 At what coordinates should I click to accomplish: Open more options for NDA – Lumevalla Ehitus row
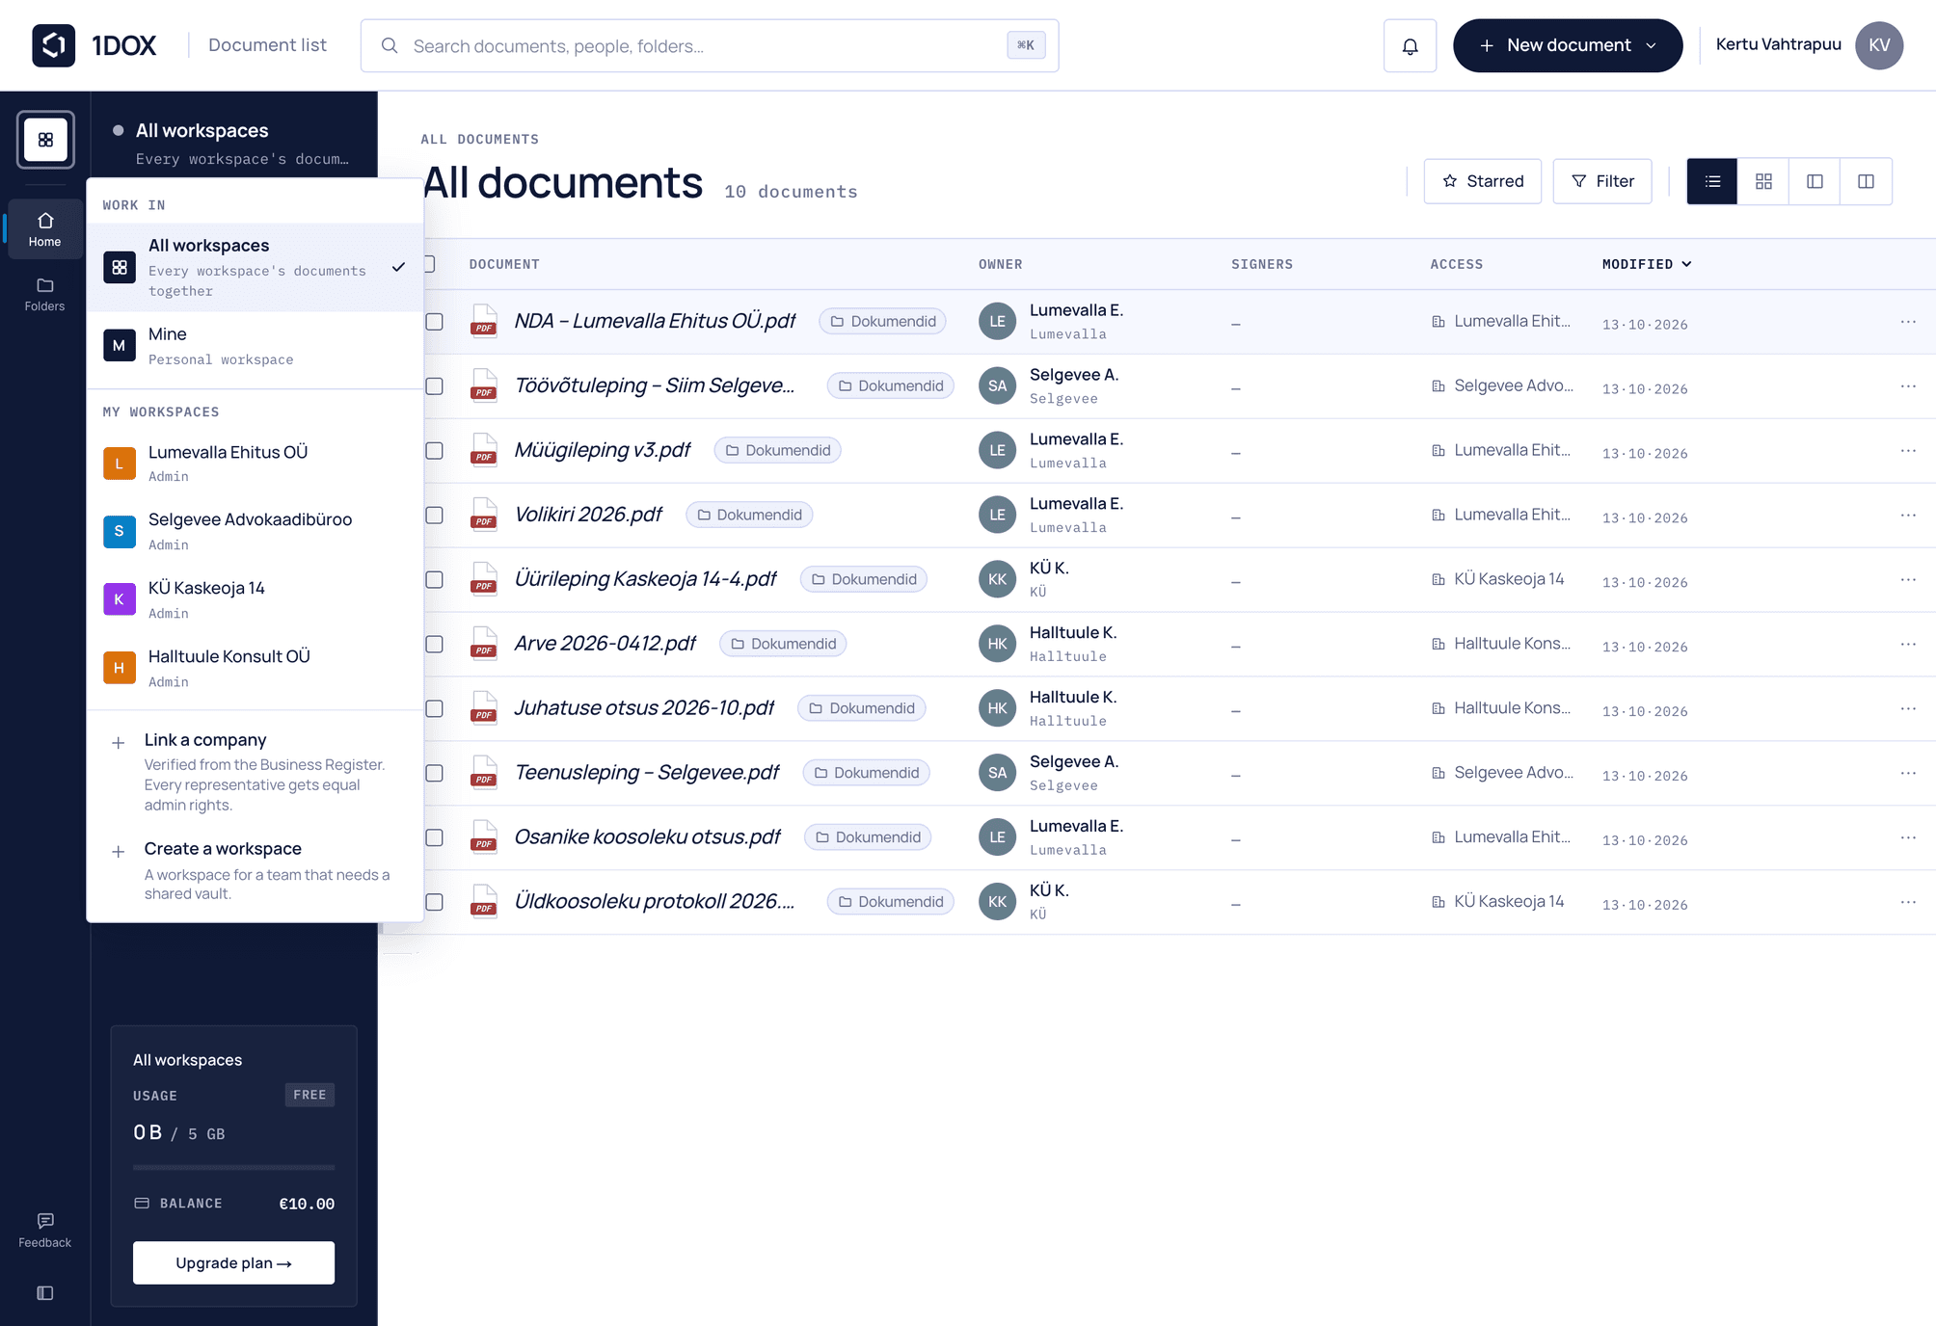[x=1908, y=321]
